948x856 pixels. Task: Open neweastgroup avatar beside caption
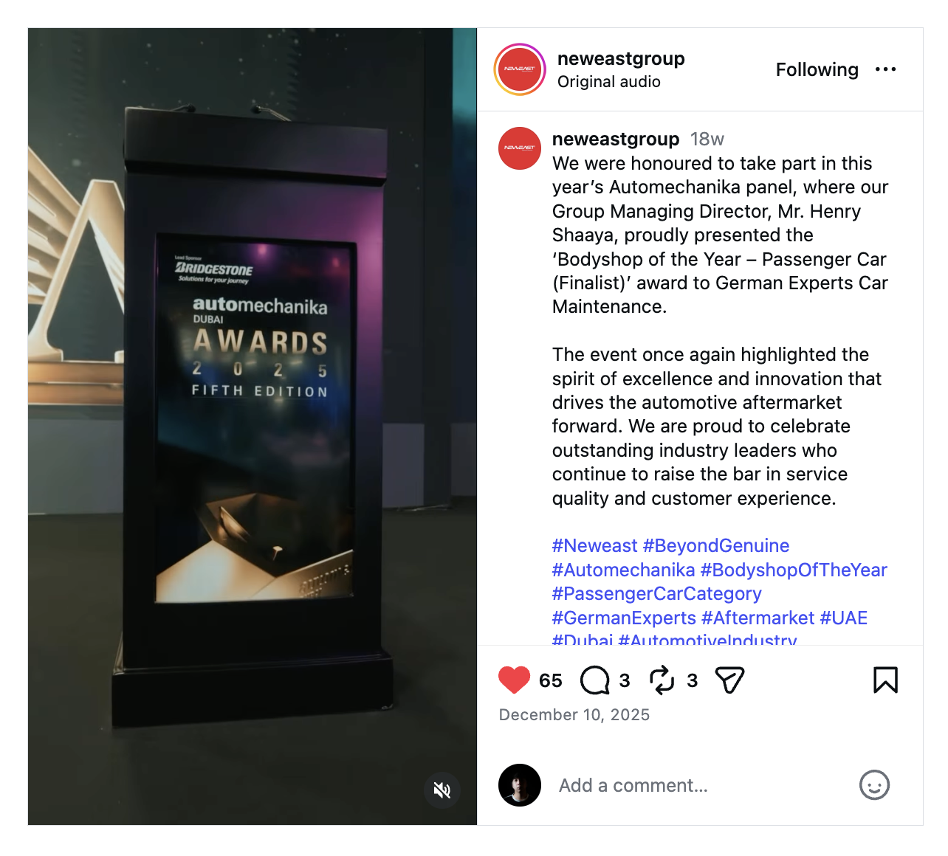(x=520, y=148)
